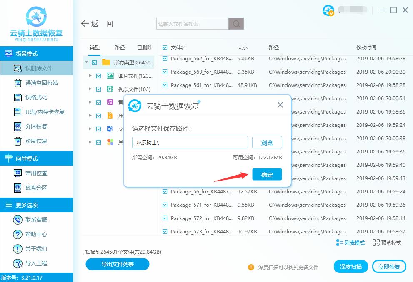This screenshot has width=413, height=282.
Task: Click the back arrow next to 返回
Action: [85, 24]
